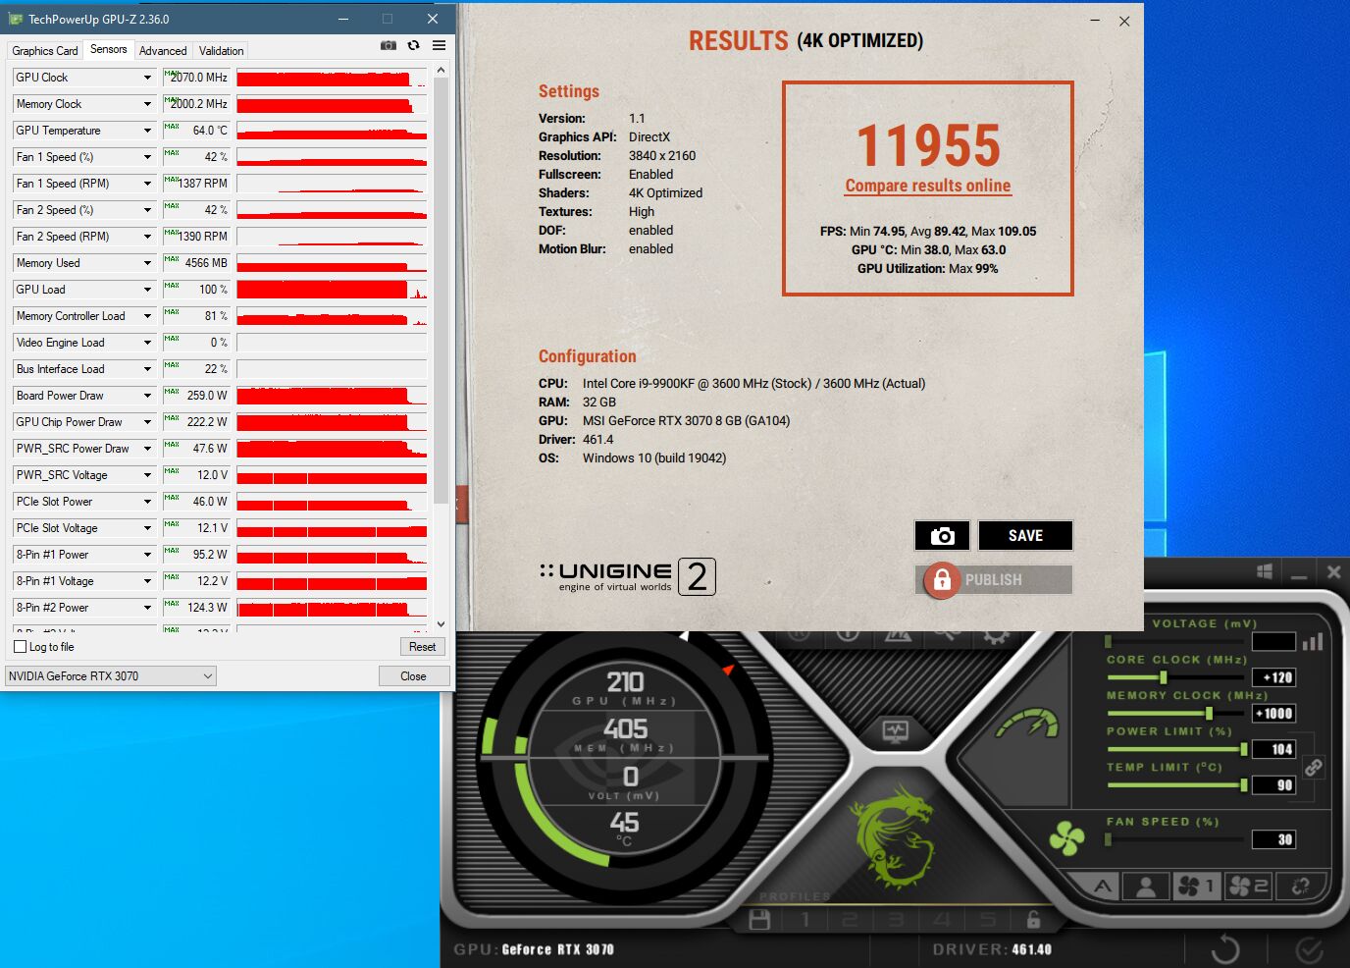Select Afterburner profile slot 3

pos(896,920)
